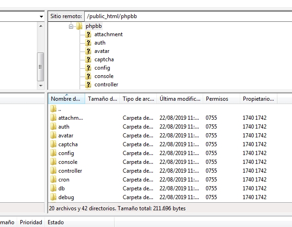
Task: Select the auth item in remote tree
Action: (x=100, y=43)
